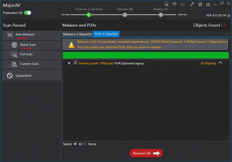Click the info icon beside Severity Level
The width and height of the screenshot is (232, 162).
[75, 63]
